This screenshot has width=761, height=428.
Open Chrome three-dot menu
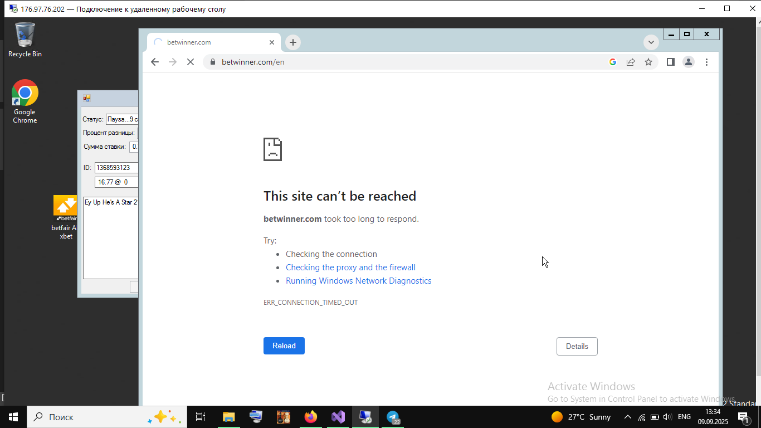point(706,62)
